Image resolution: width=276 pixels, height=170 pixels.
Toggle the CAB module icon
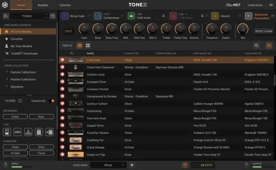click(173, 16)
